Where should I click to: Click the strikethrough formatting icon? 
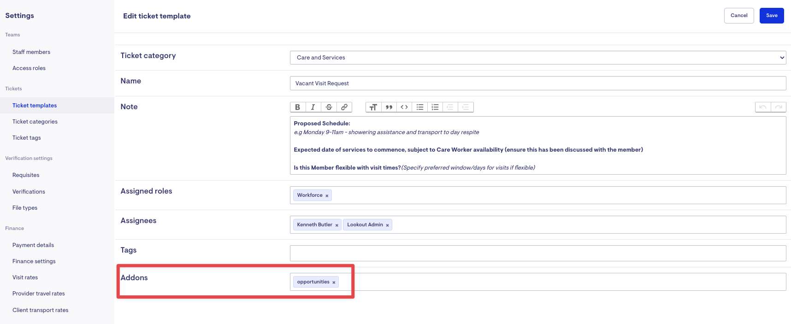pos(329,107)
